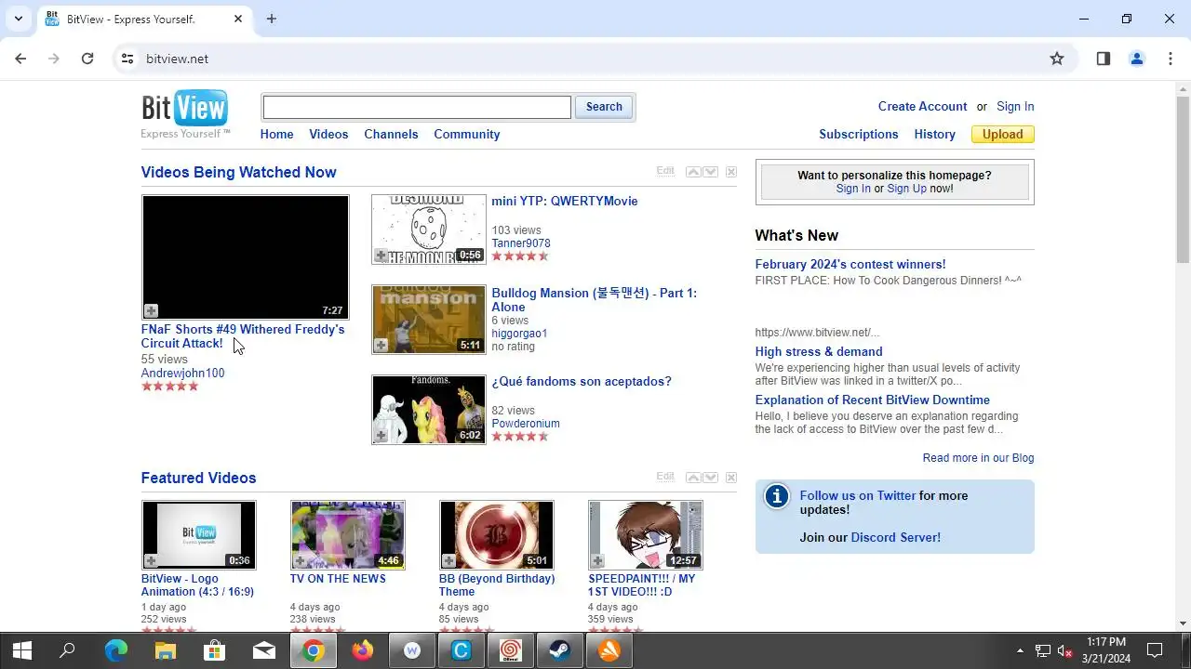Open the Community menu item
Screen dimensions: 1191x669
click(x=467, y=135)
